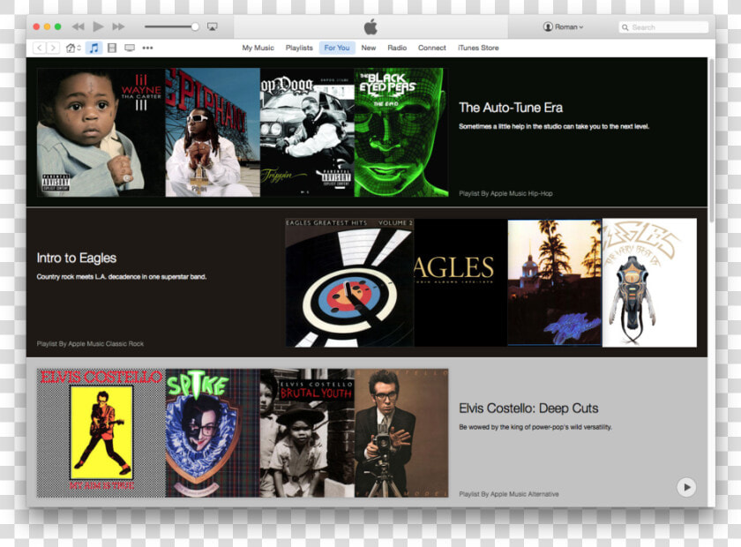Open the AirPlay output icon
The width and height of the screenshot is (741, 547).
213,27
